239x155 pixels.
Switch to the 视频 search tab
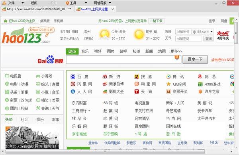[98, 51]
